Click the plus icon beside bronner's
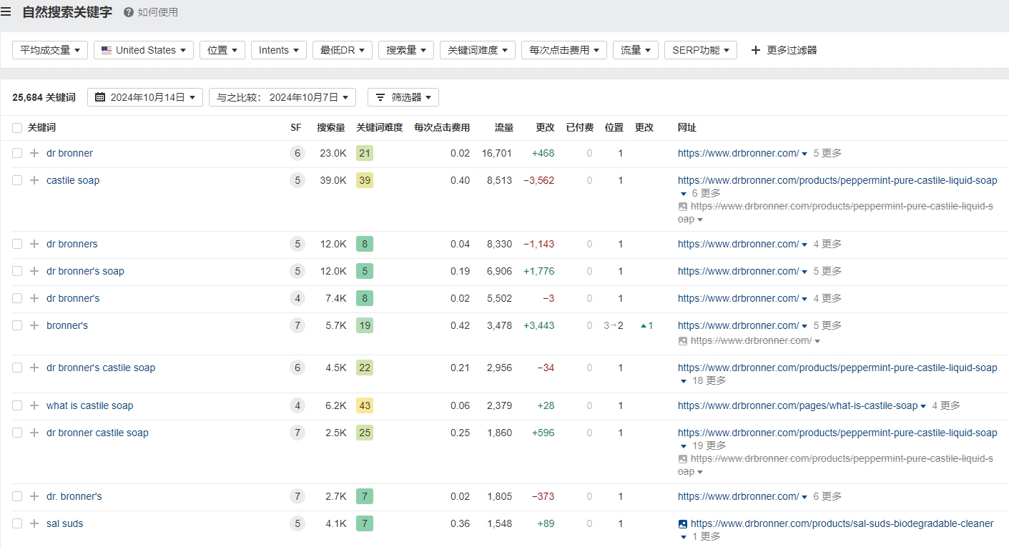 click(x=34, y=325)
